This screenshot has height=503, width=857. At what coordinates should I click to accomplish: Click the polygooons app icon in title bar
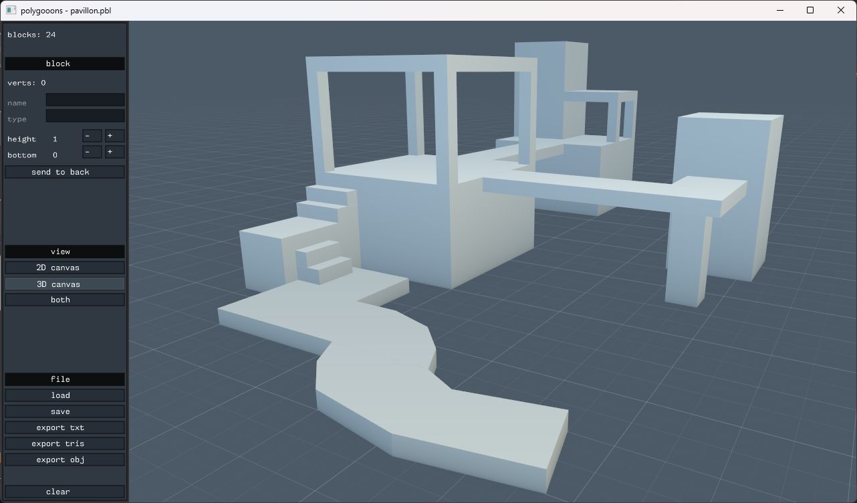[x=11, y=10]
